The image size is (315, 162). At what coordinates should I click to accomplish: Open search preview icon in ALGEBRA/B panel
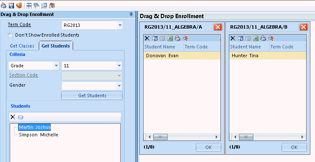coord(240,38)
